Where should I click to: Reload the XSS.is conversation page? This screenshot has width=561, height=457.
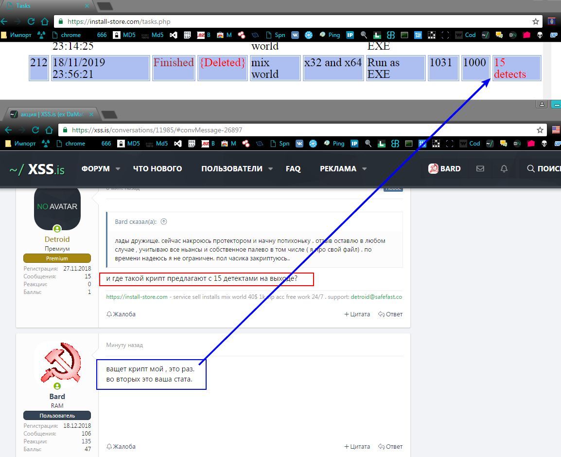pos(35,130)
